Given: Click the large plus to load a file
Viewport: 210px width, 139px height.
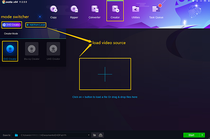Looking at the screenshot, I should (x=105, y=74).
